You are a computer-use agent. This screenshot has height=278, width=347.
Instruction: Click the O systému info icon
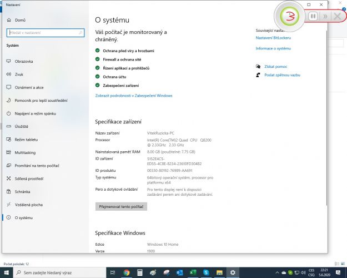[9, 218]
